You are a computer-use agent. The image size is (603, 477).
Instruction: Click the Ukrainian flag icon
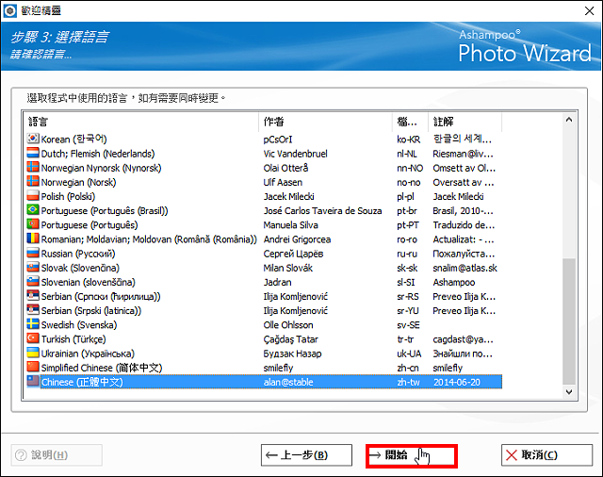click(33, 352)
